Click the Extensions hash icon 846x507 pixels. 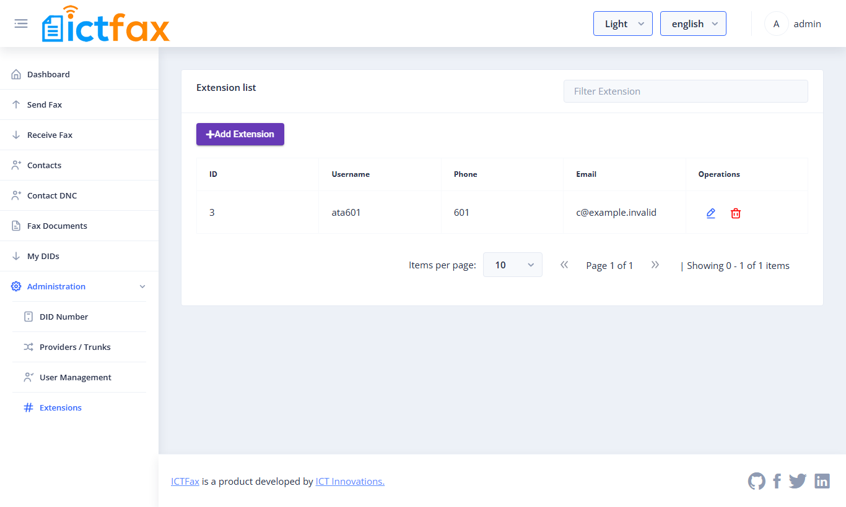(28, 407)
